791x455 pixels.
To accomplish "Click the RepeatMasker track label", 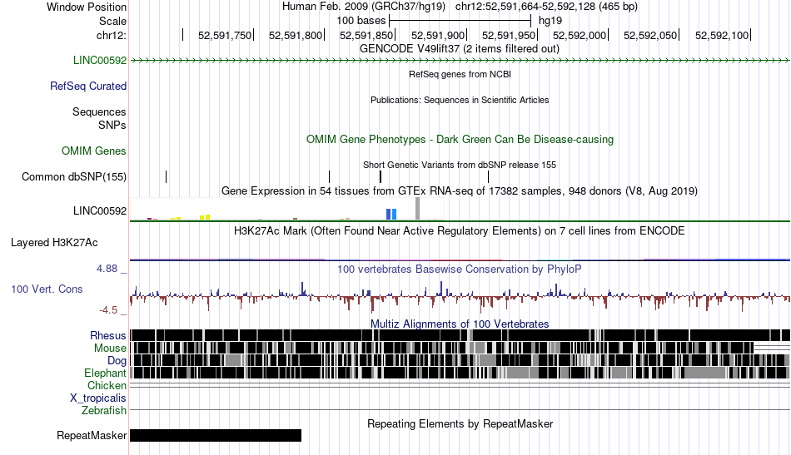I will click(x=92, y=435).
